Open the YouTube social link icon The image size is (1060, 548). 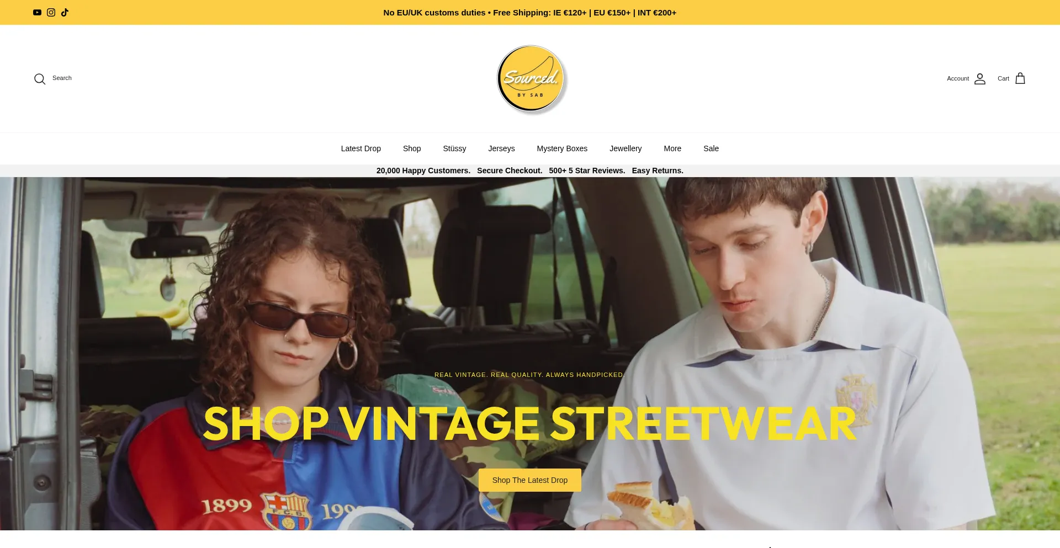tap(37, 12)
